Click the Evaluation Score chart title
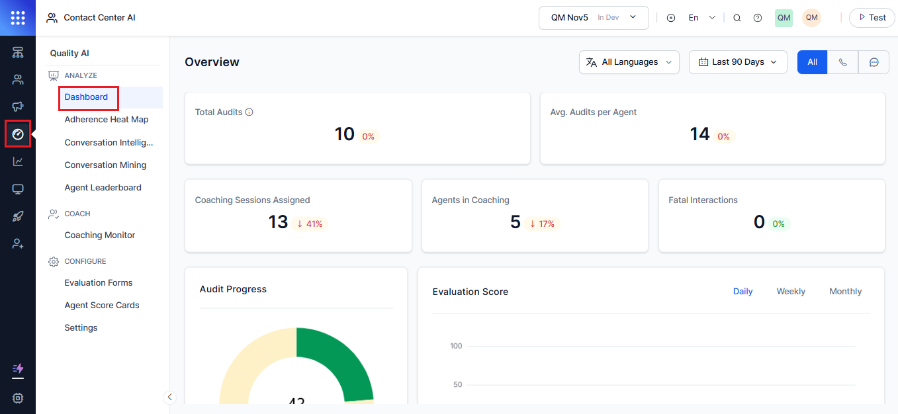898x414 pixels. [471, 292]
